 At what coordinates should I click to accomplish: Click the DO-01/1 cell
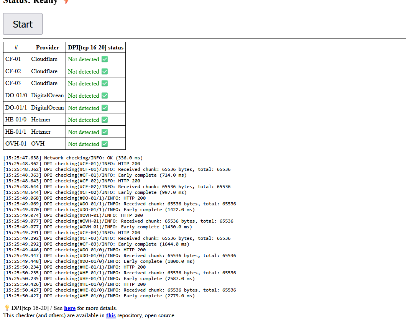[x=16, y=107]
